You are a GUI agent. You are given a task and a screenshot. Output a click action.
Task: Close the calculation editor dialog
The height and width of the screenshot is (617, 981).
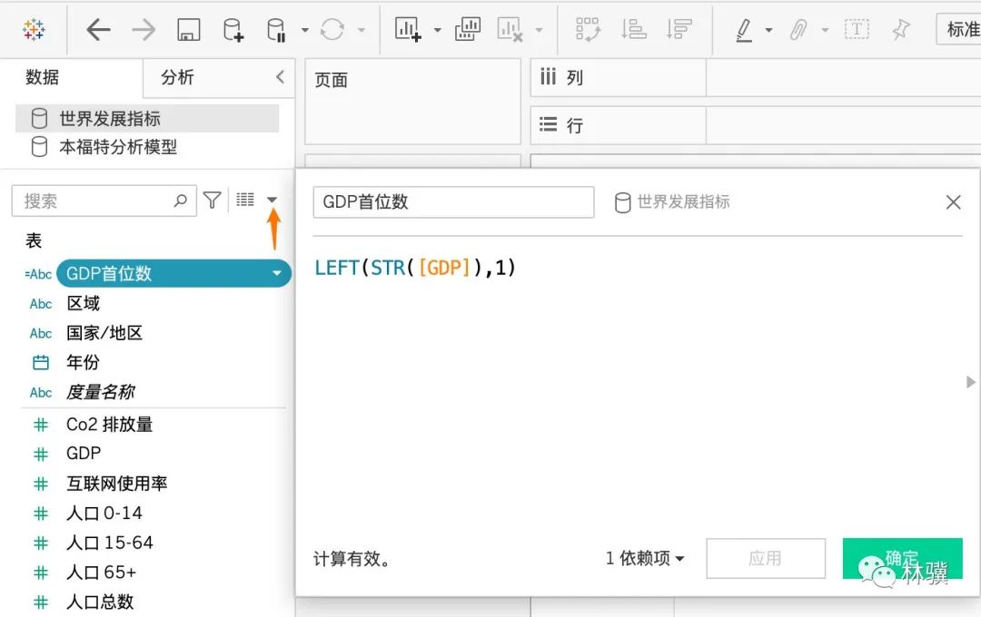pyautogui.click(x=954, y=202)
